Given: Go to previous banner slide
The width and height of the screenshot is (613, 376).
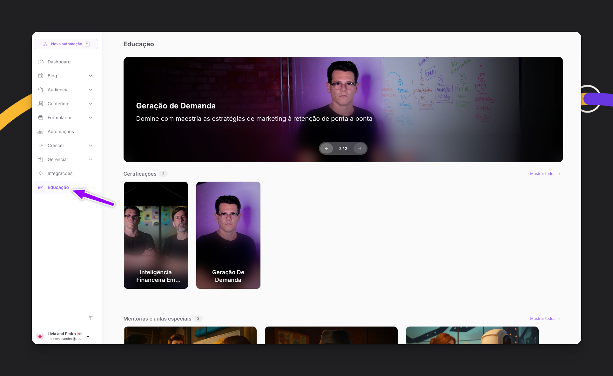Looking at the screenshot, I should [327, 148].
